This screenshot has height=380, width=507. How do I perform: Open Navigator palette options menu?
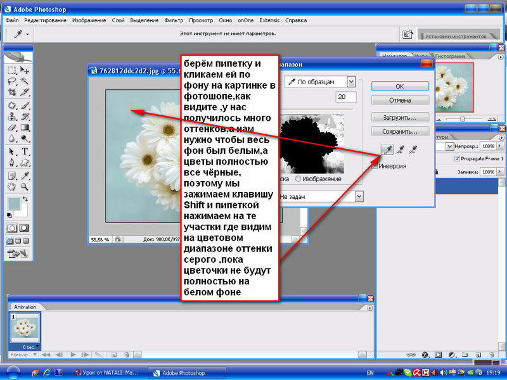coord(501,57)
